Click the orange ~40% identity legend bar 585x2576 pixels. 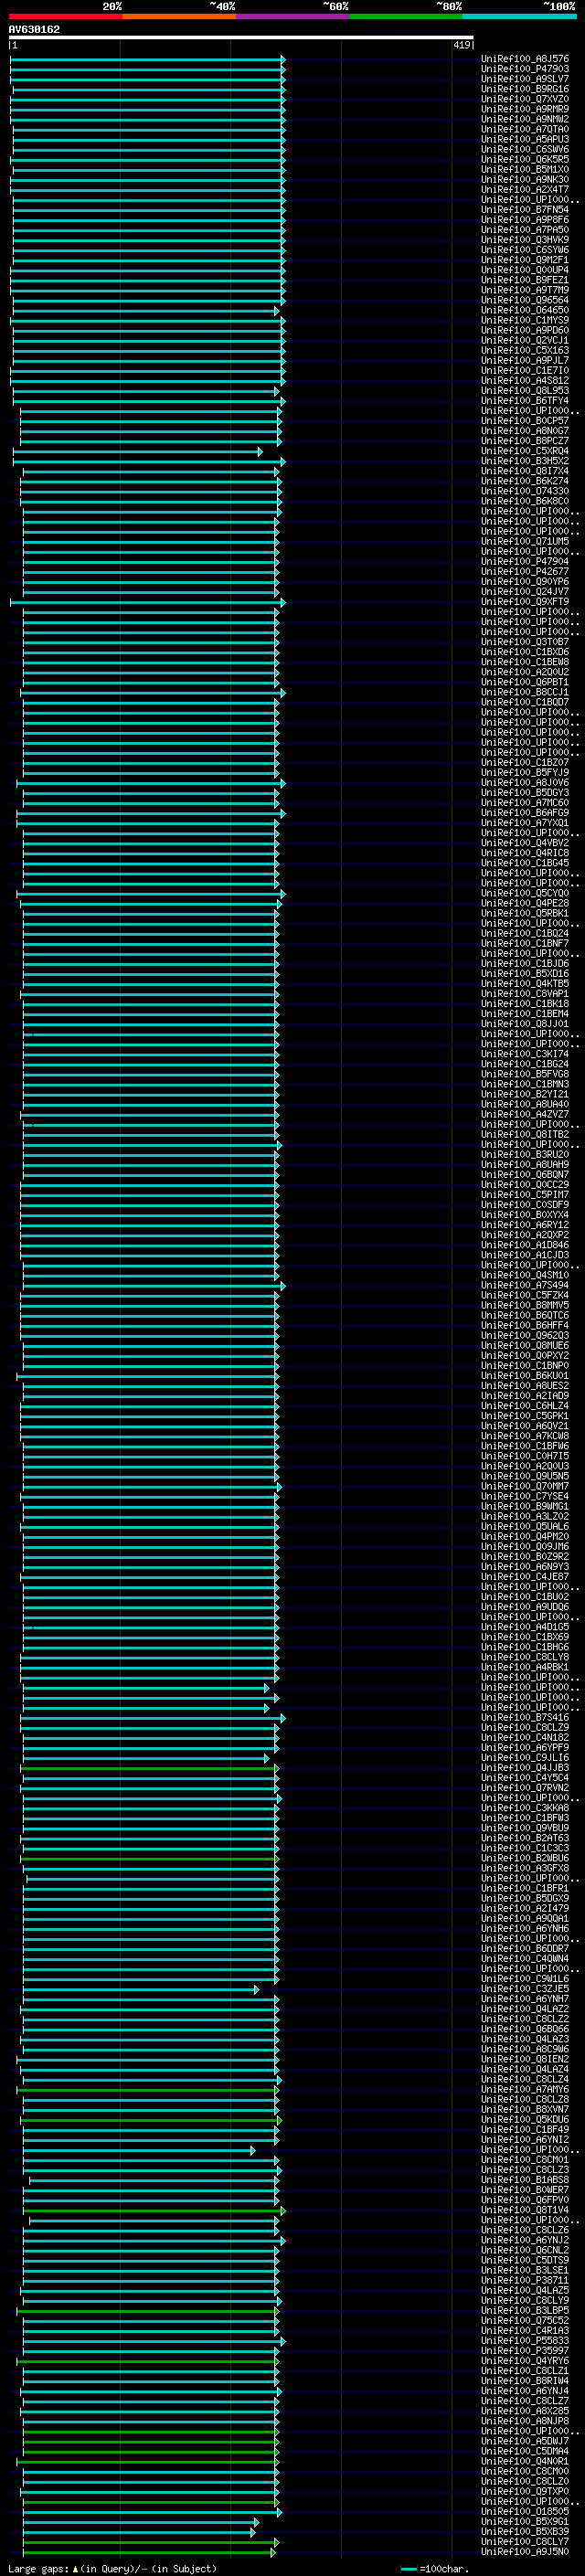click(179, 16)
